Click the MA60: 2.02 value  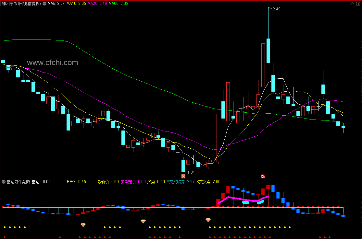coord(119,4)
